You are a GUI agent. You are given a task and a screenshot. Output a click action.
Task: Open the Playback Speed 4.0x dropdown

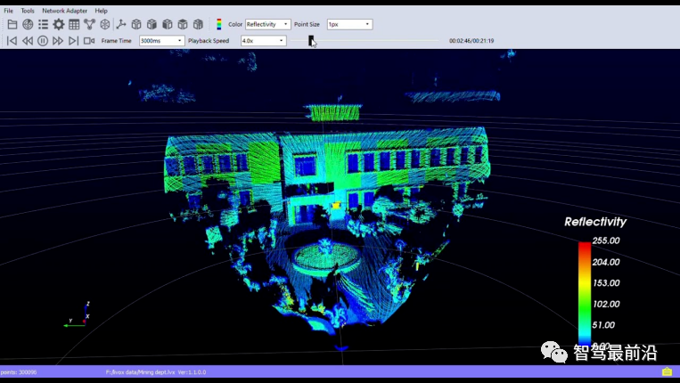pyautogui.click(x=263, y=41)
